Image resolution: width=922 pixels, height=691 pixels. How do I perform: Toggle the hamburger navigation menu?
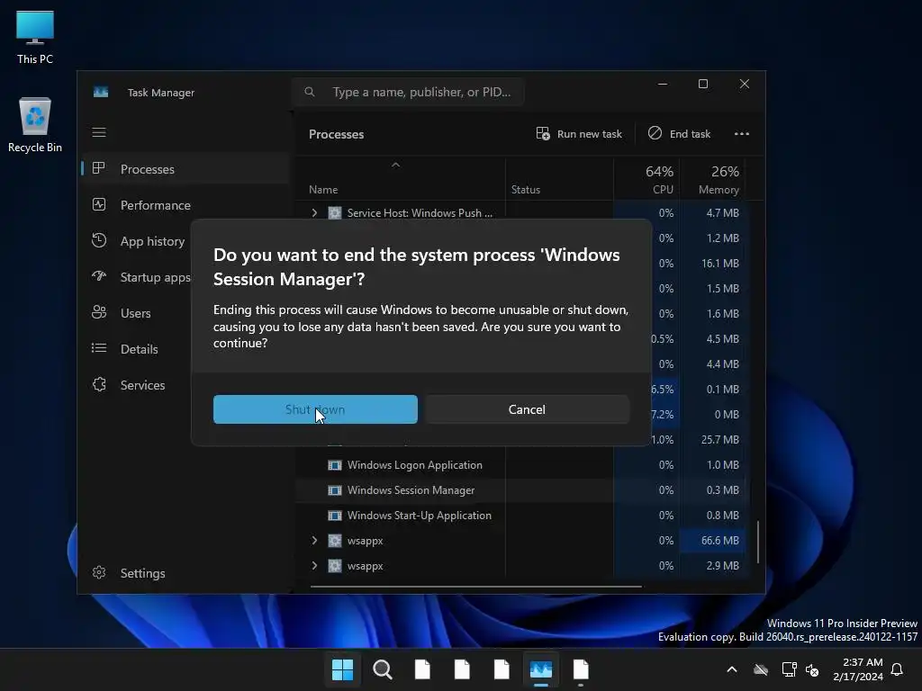[x=99, y=133]
